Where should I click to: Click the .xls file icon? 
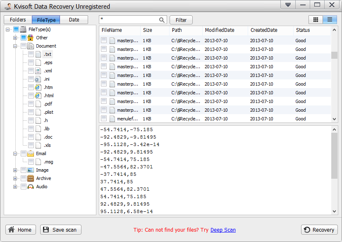[x=38, y=145]
